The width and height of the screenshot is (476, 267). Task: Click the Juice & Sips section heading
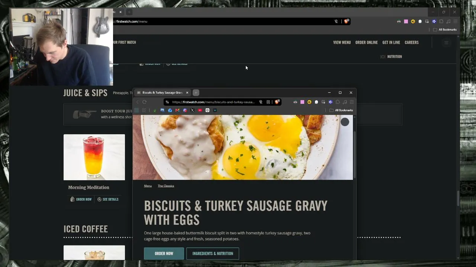[x=85, y=93]
